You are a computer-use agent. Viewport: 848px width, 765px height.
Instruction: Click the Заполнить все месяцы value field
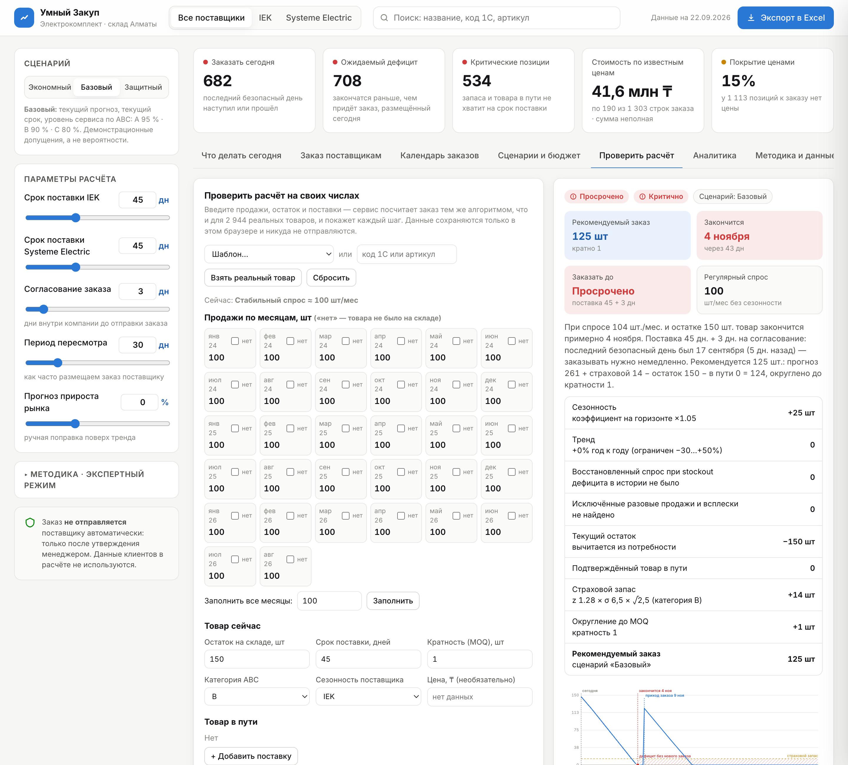pyautogui.click(x=329, y=601)
